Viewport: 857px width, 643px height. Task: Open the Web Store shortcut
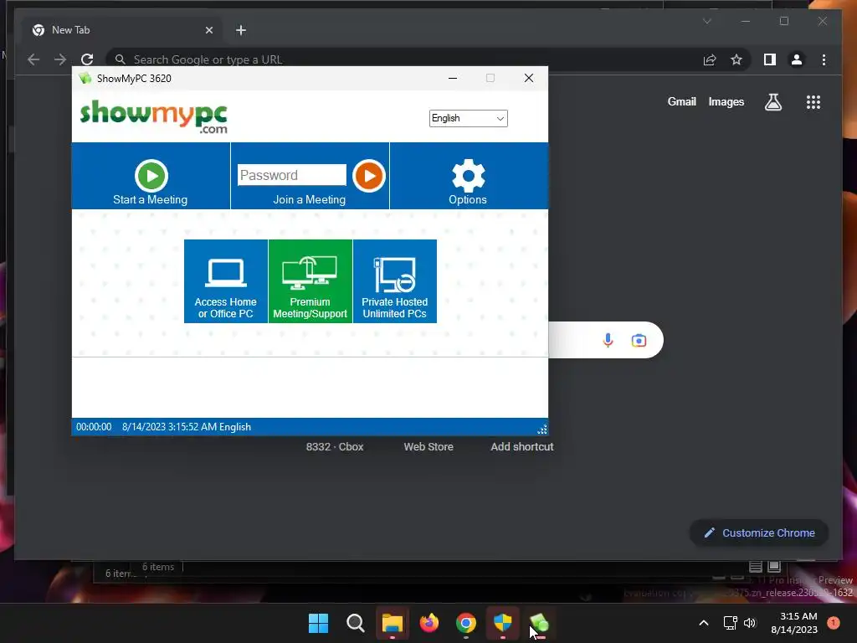pos(428,447)
